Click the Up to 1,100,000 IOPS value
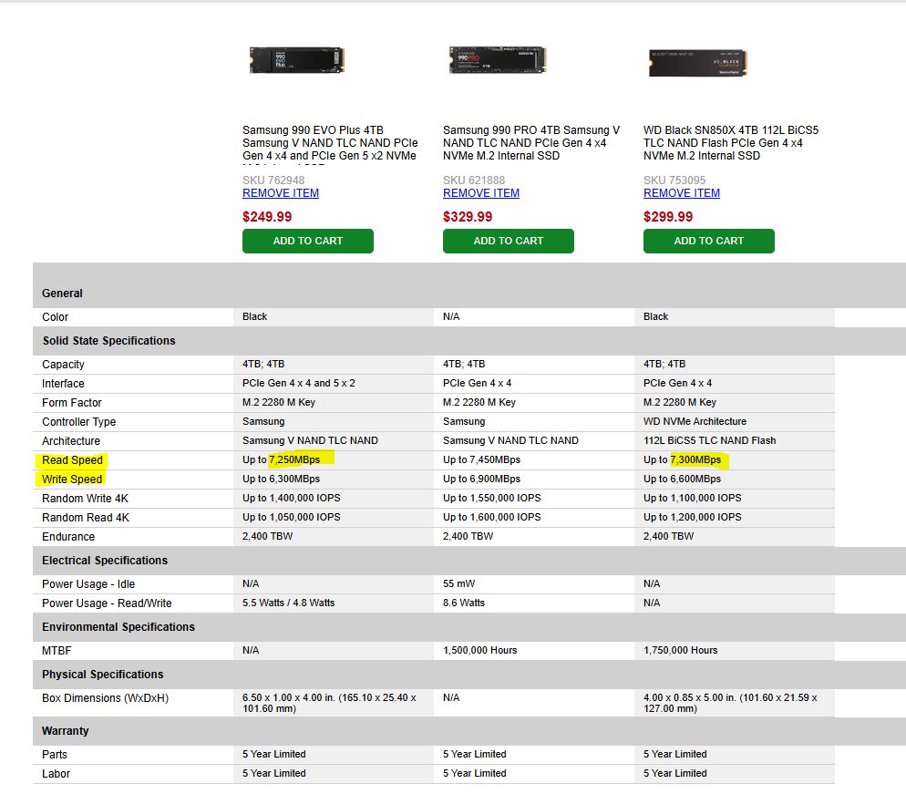The image size is (906, 794). point(692,498)
